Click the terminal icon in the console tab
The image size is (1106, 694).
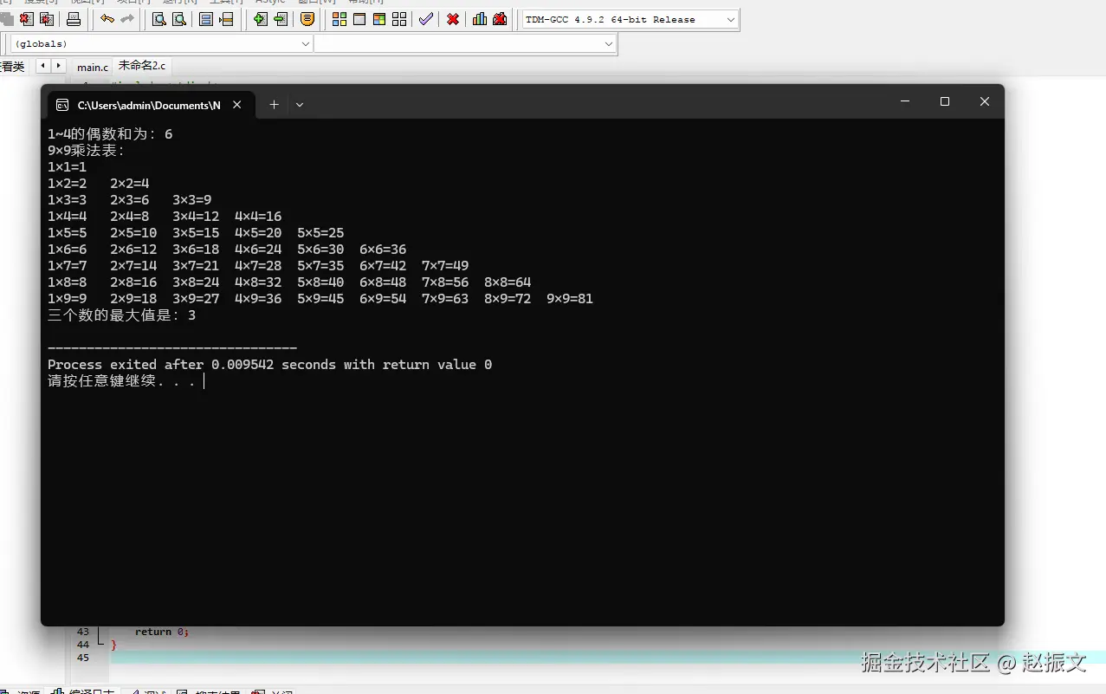pyautogui.click(x=62, y=105)
